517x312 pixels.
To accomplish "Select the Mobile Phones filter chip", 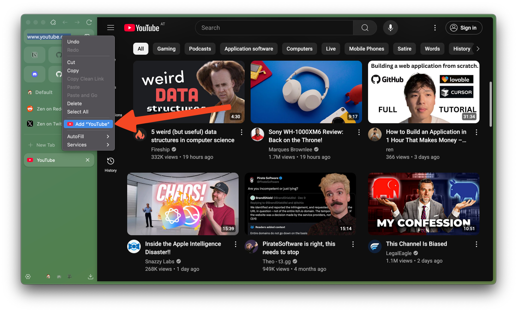I will coord(367,49).
